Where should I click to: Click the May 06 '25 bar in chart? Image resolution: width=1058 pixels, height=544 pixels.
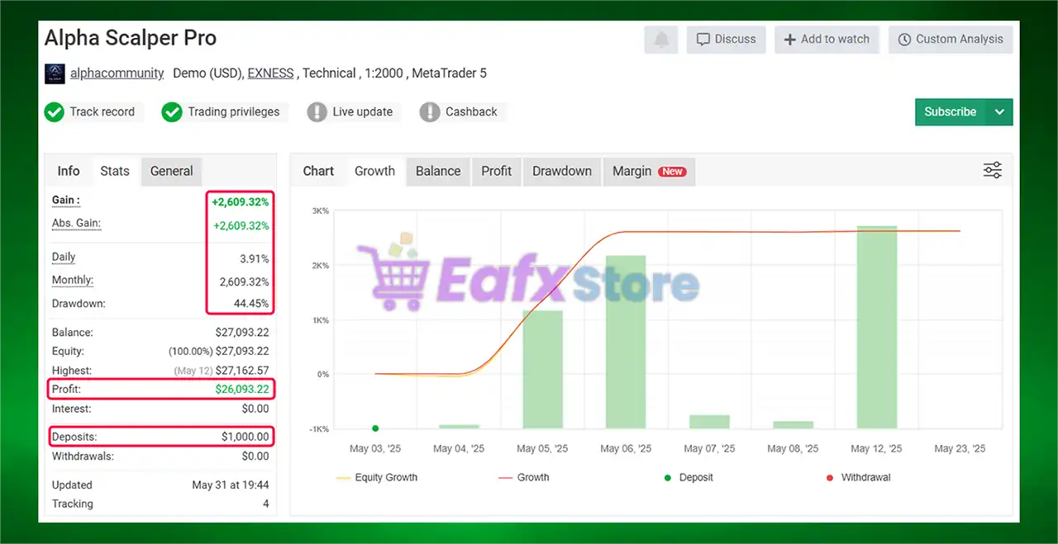pyautogui.click(x=626, y=342)
